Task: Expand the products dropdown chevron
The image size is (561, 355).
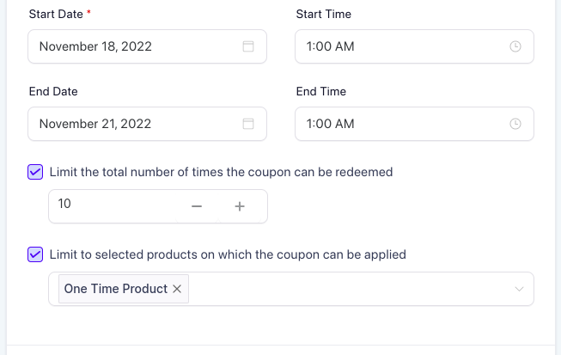Action: point(519,289)
